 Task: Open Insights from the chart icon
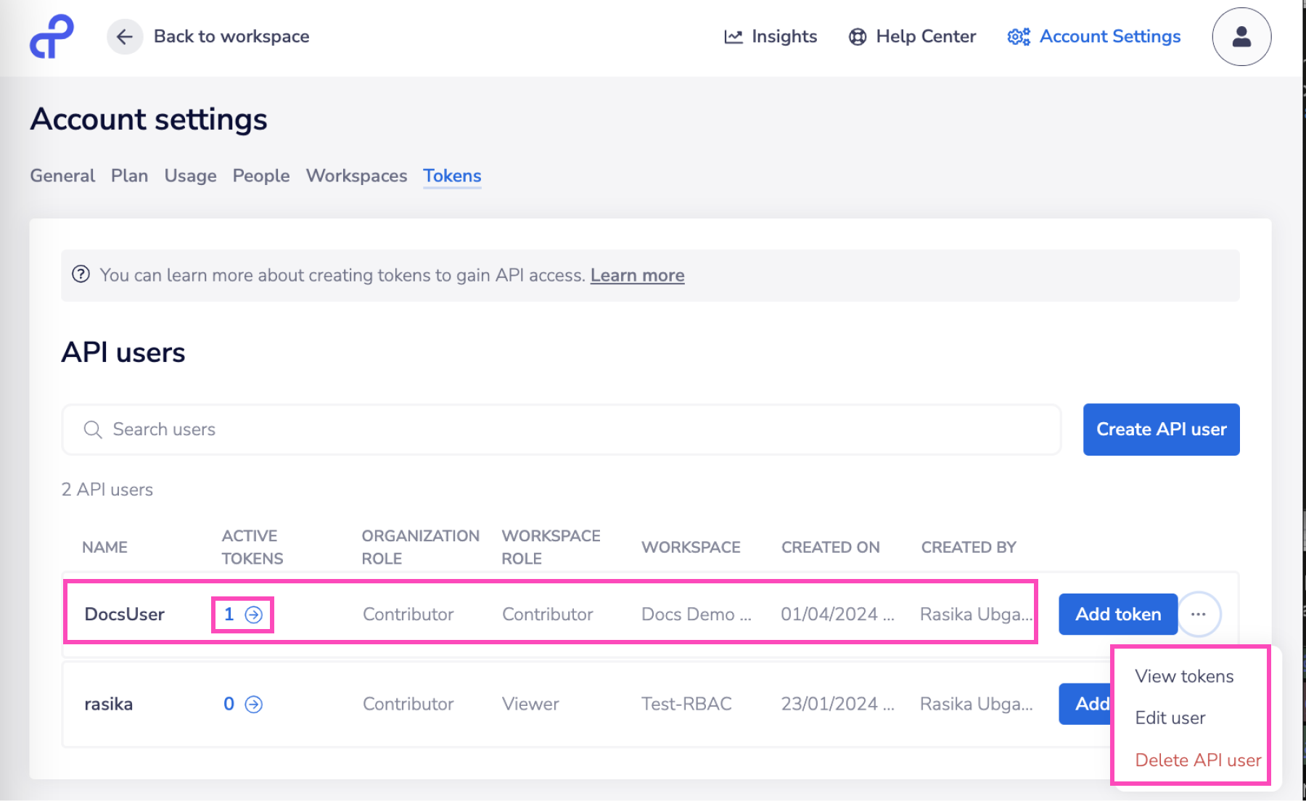pyautogui.click(x=734, y=36)
